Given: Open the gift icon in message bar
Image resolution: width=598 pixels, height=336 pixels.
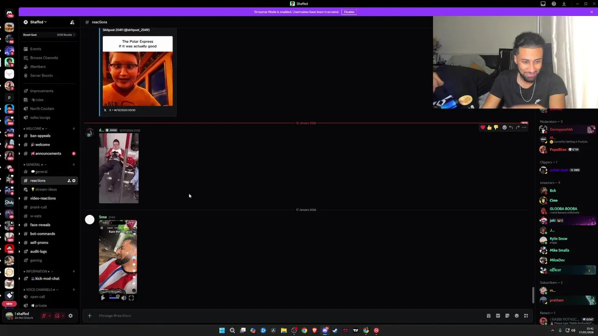Looking at the screenshot, I should [x=489, y=316].
